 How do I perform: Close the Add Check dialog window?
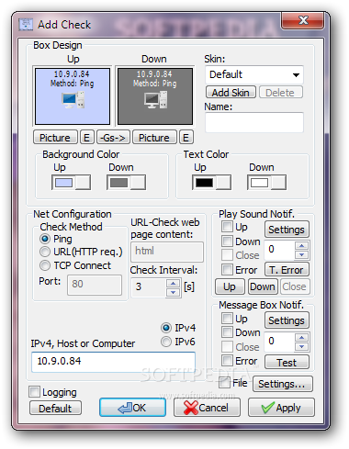coord(302,20)
